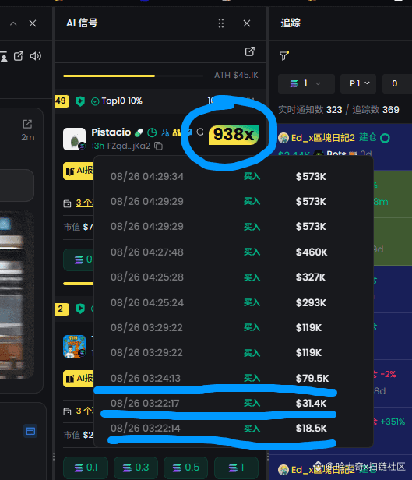412x480 pixels.
Task: Click the $18.5K buy row at 03:22:14
Action: tap(234, 429)
